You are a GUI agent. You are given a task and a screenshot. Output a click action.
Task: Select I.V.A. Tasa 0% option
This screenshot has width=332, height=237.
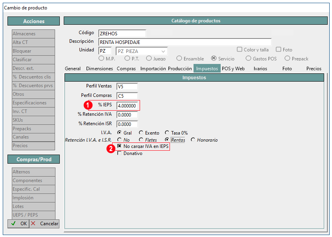[x=167, y=133]
